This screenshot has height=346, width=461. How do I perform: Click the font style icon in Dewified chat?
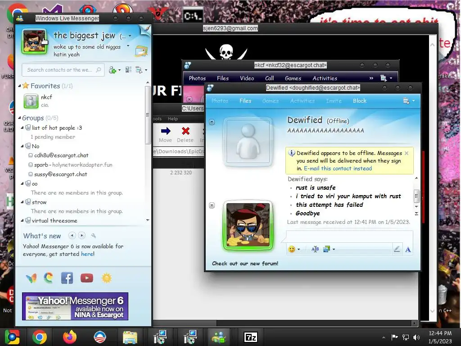[315, 249]
